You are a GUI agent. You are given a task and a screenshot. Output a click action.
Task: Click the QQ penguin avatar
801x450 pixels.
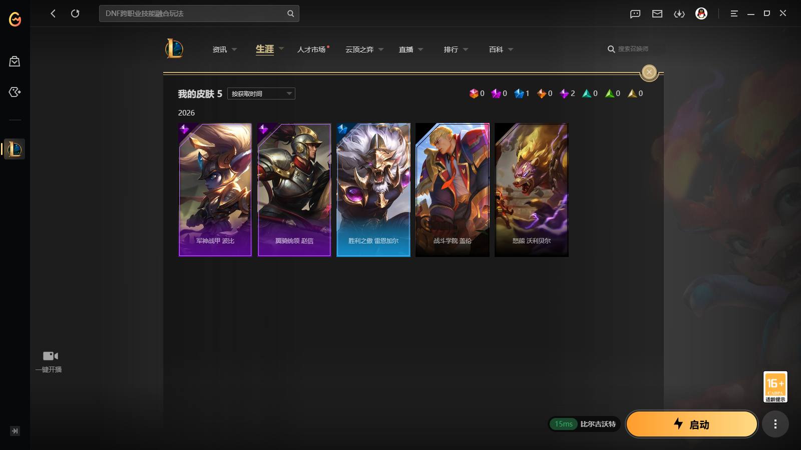pos(701,13)
